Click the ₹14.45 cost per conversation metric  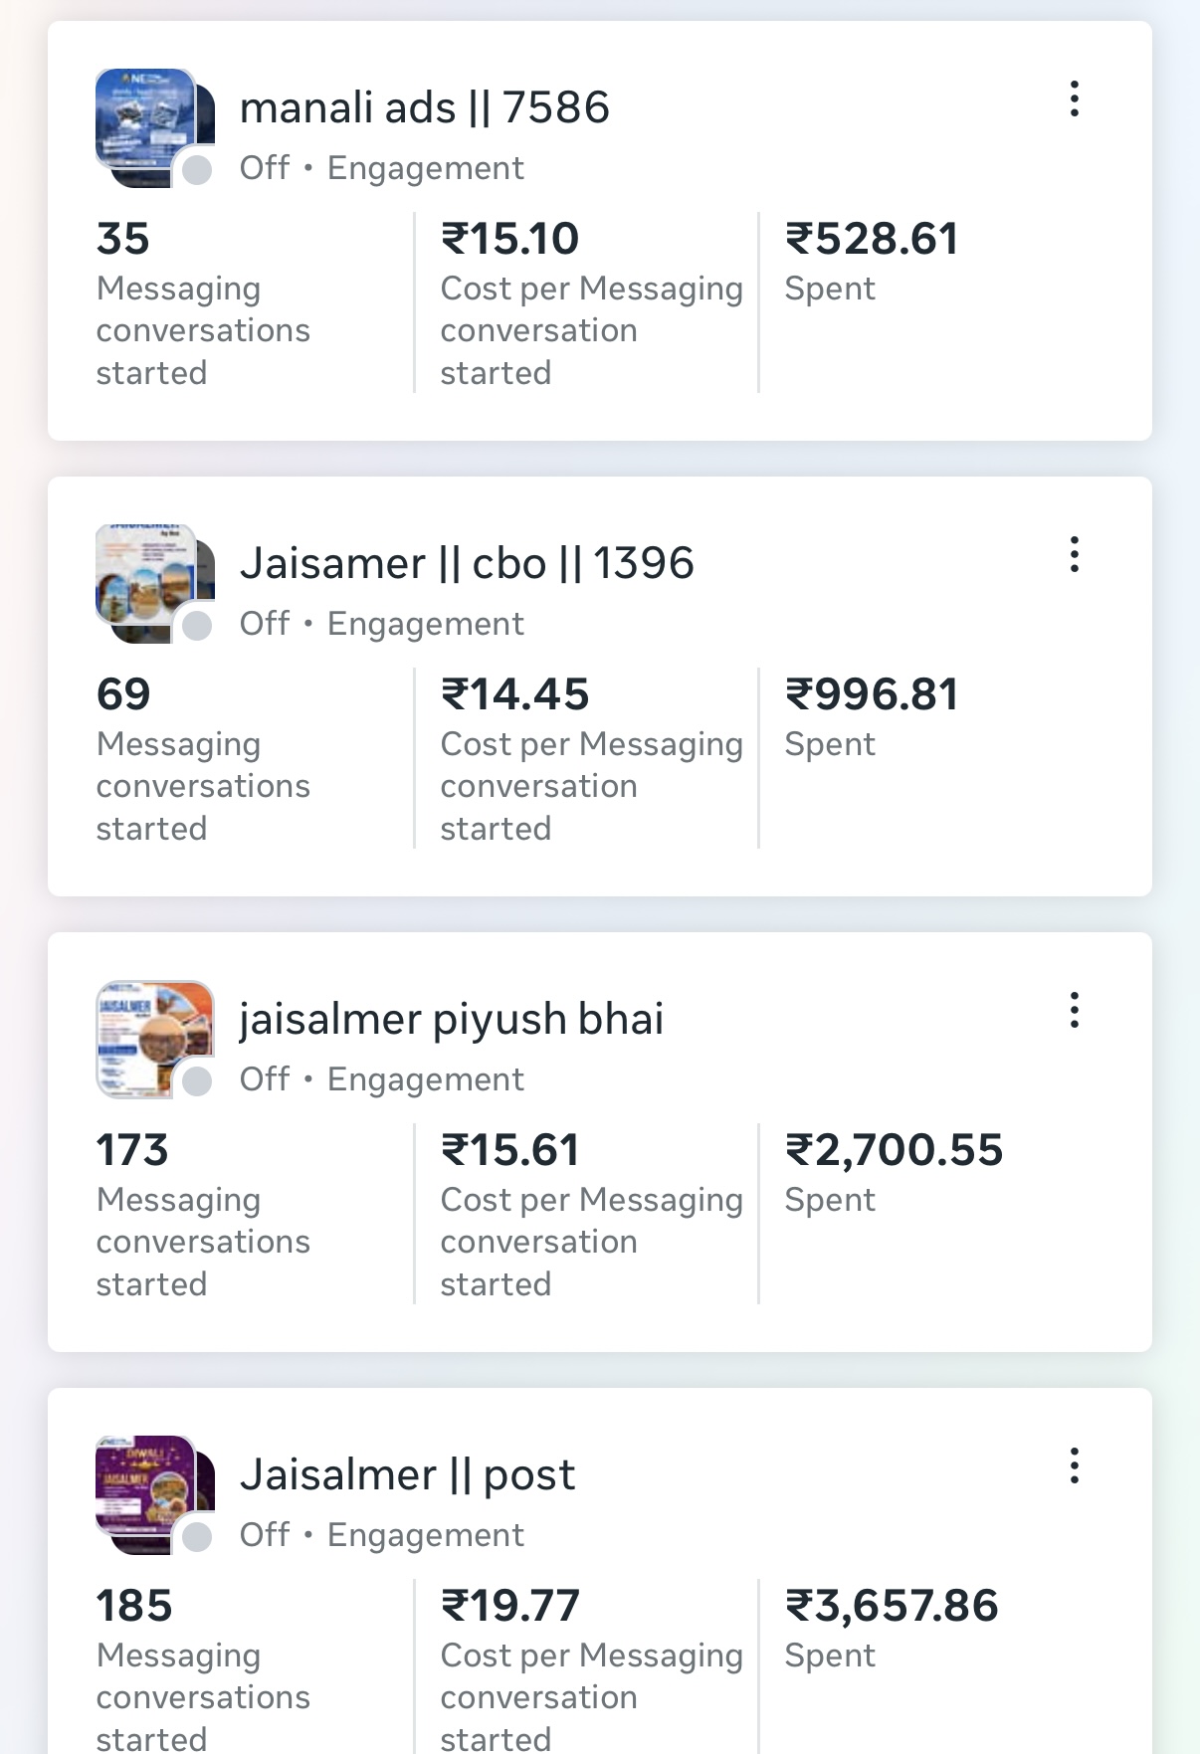(515, 695)
